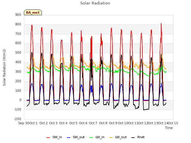Click the BA_met annotation label
Screen dimensions: 191x143
coord(33,13)
